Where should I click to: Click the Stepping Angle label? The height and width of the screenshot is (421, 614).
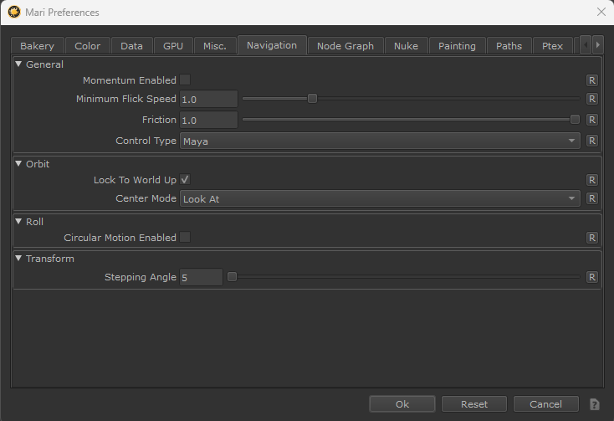point(141,277)
